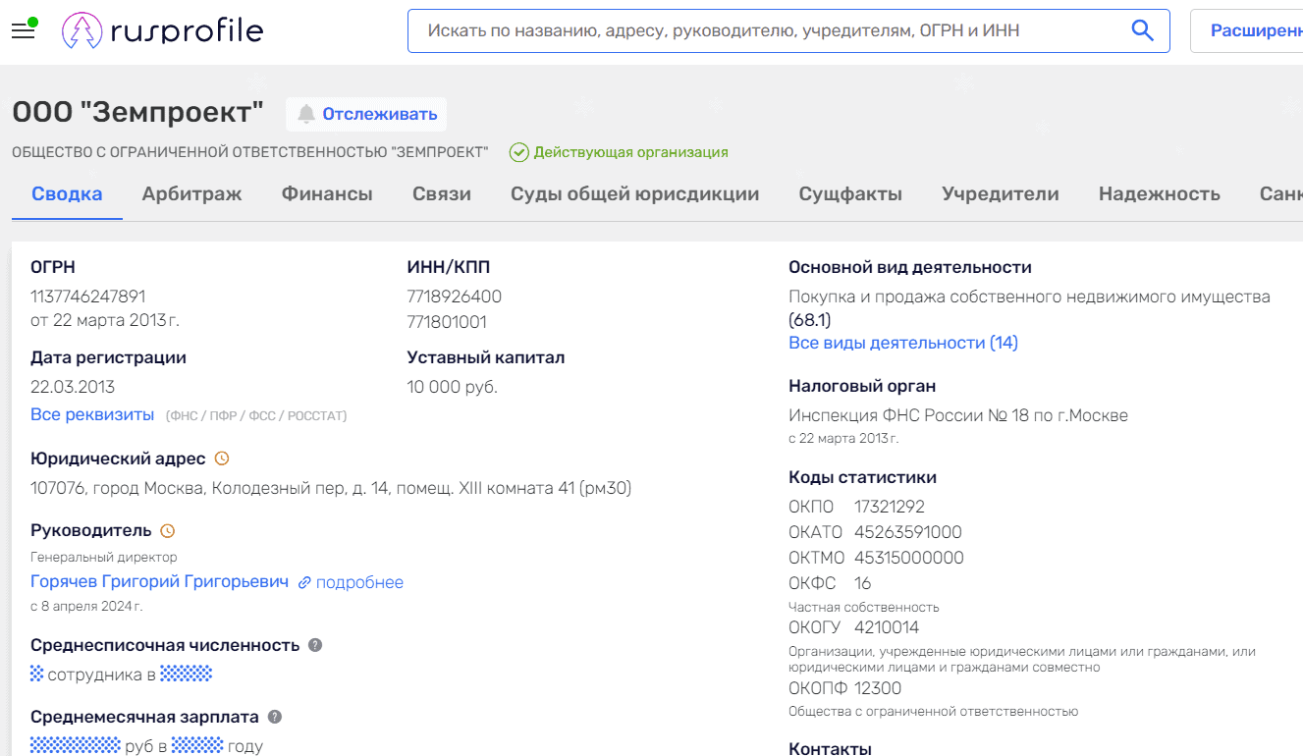Screen dimensions: 1303x756
Task: Switch to the Надежность tab
Action: tap(1160, 193)
